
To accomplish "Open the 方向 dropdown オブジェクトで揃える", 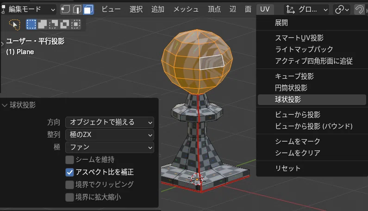I will pyautogui.click(x=110, y=122).
